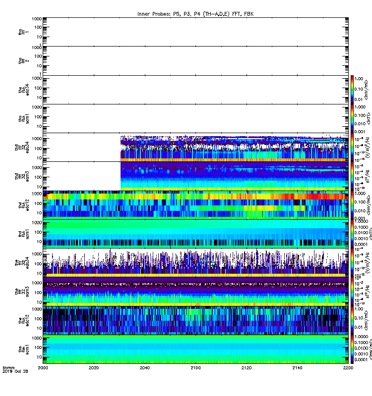
Task: Click the 1.00 tick on tha fbk edc34 color bar
Action: click(x=359, y=79)
